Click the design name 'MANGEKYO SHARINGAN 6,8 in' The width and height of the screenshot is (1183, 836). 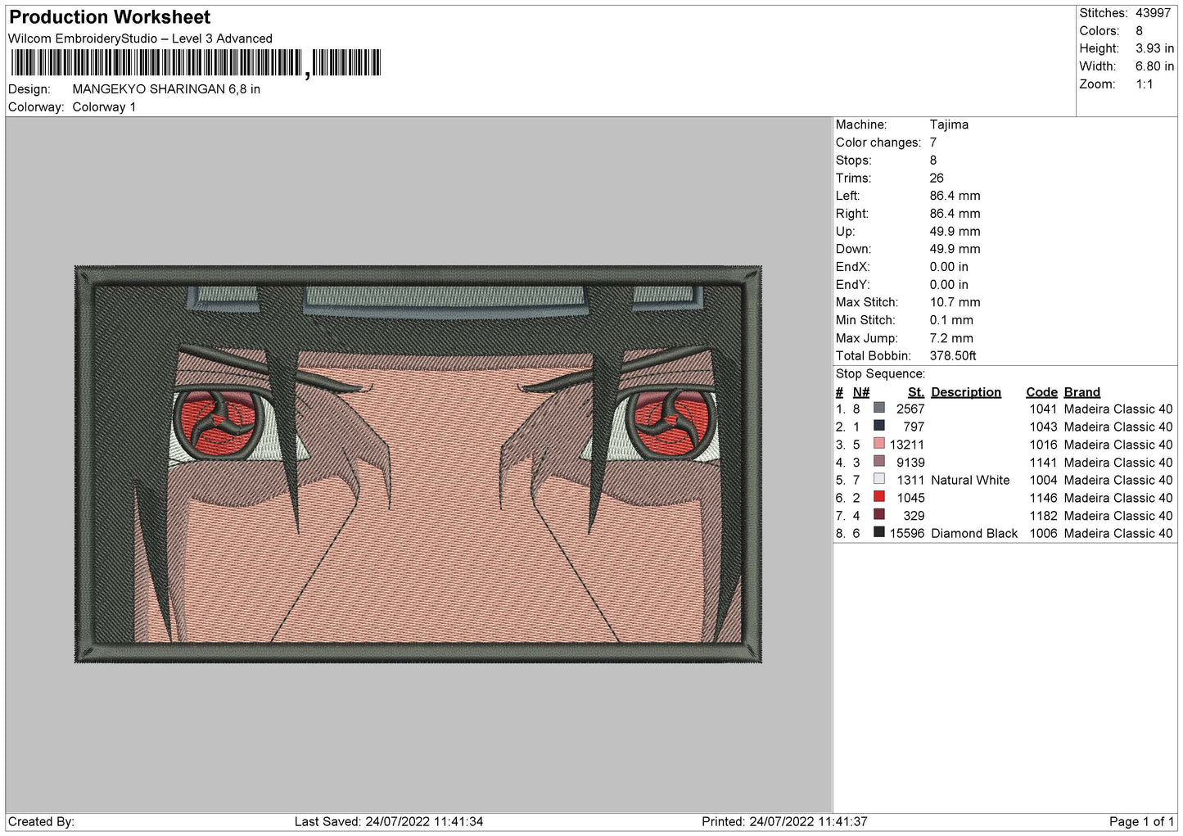pos(166,89)
